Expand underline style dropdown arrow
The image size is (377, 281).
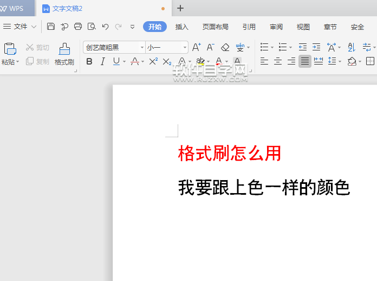(x=124, y=62)
